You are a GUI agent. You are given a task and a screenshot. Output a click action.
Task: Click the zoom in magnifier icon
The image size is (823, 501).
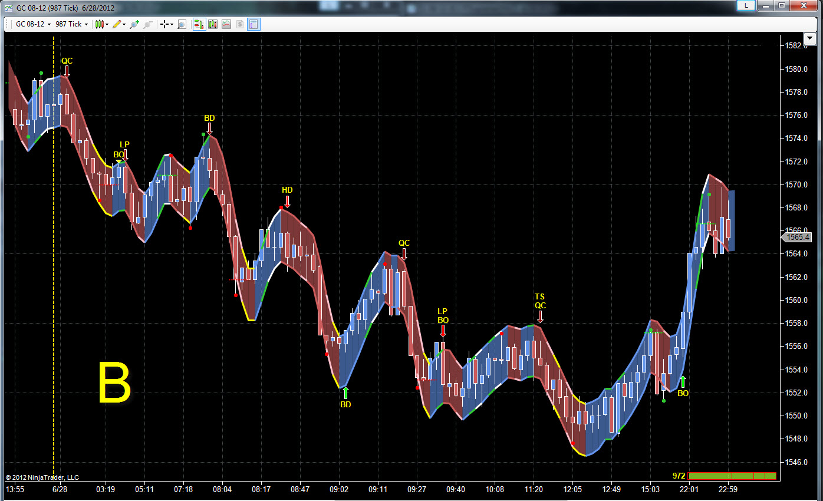[x=134, y=24]
